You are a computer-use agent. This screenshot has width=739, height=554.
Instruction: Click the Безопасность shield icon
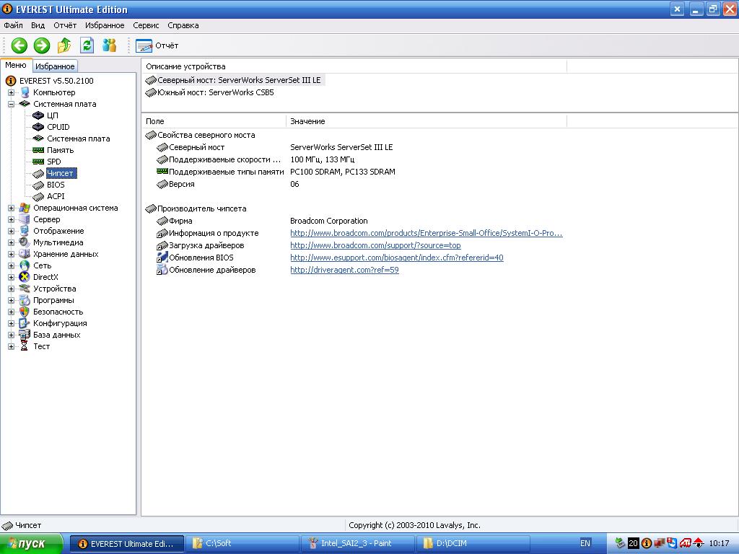tap(25, 312)
